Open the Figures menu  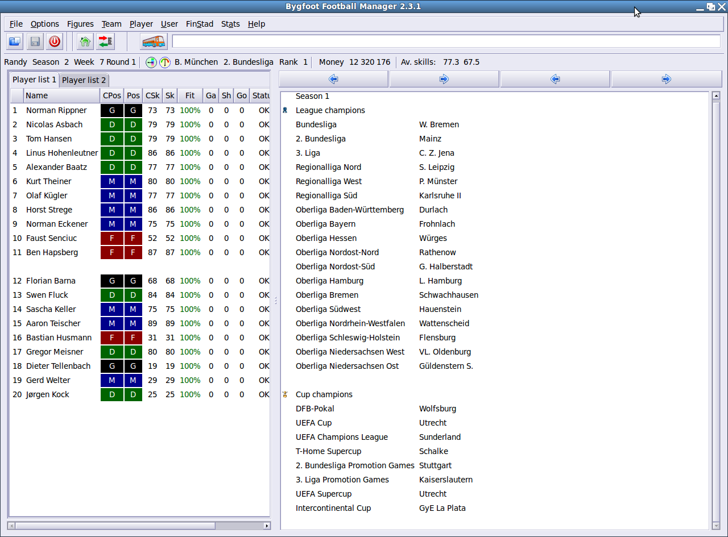[x=80, y=24]
